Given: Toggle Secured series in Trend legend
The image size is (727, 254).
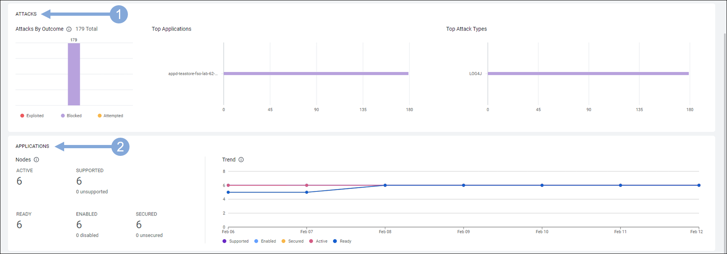Looking at the screenshot, I should (x=292, y=241).
